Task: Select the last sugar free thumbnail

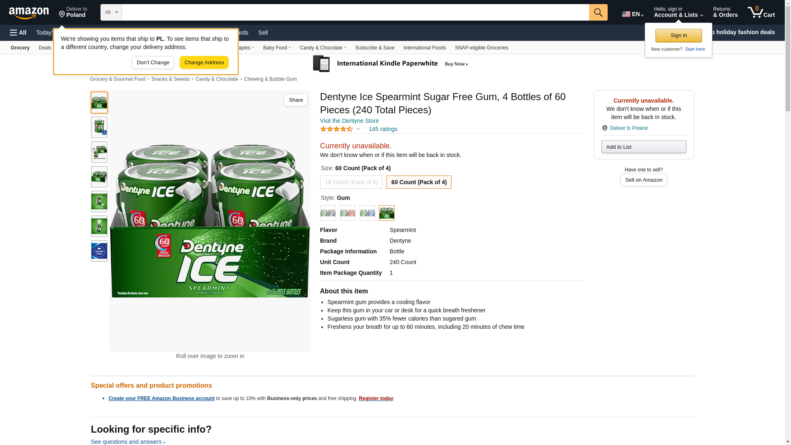Action: [99, 251]
